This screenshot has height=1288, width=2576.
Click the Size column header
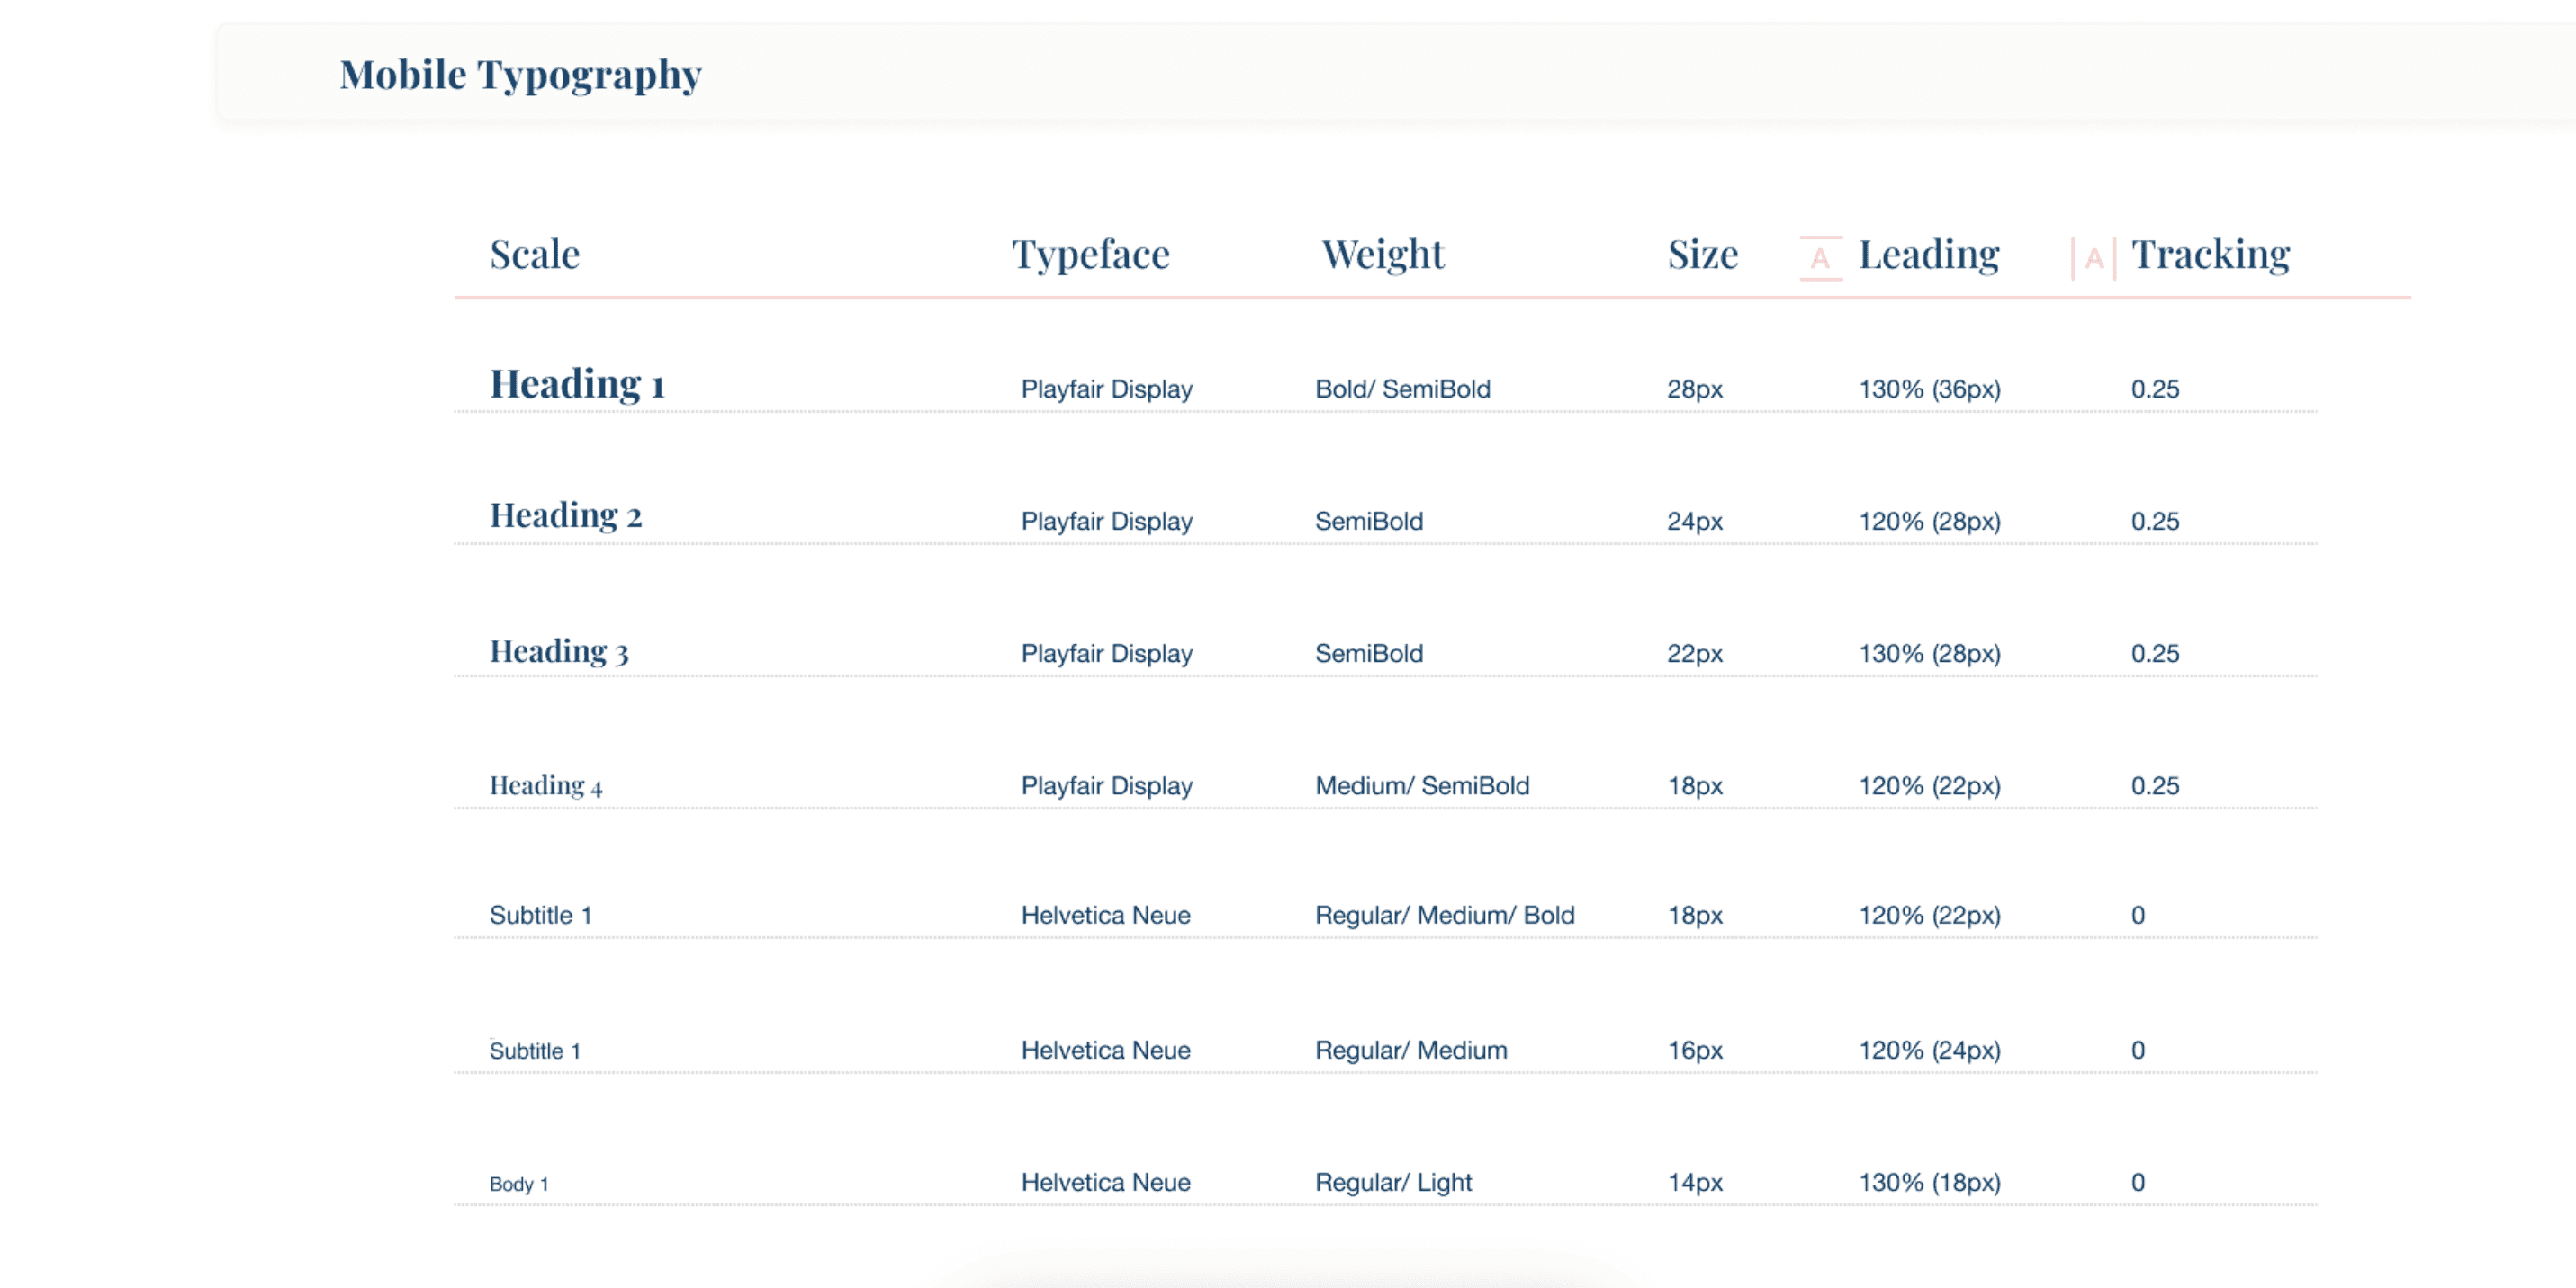coord(1702,255)
